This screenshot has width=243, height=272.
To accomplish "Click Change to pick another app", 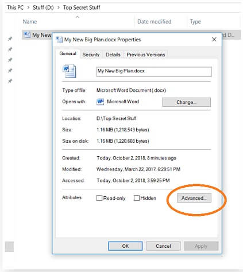I will click(x=186, y=102).
